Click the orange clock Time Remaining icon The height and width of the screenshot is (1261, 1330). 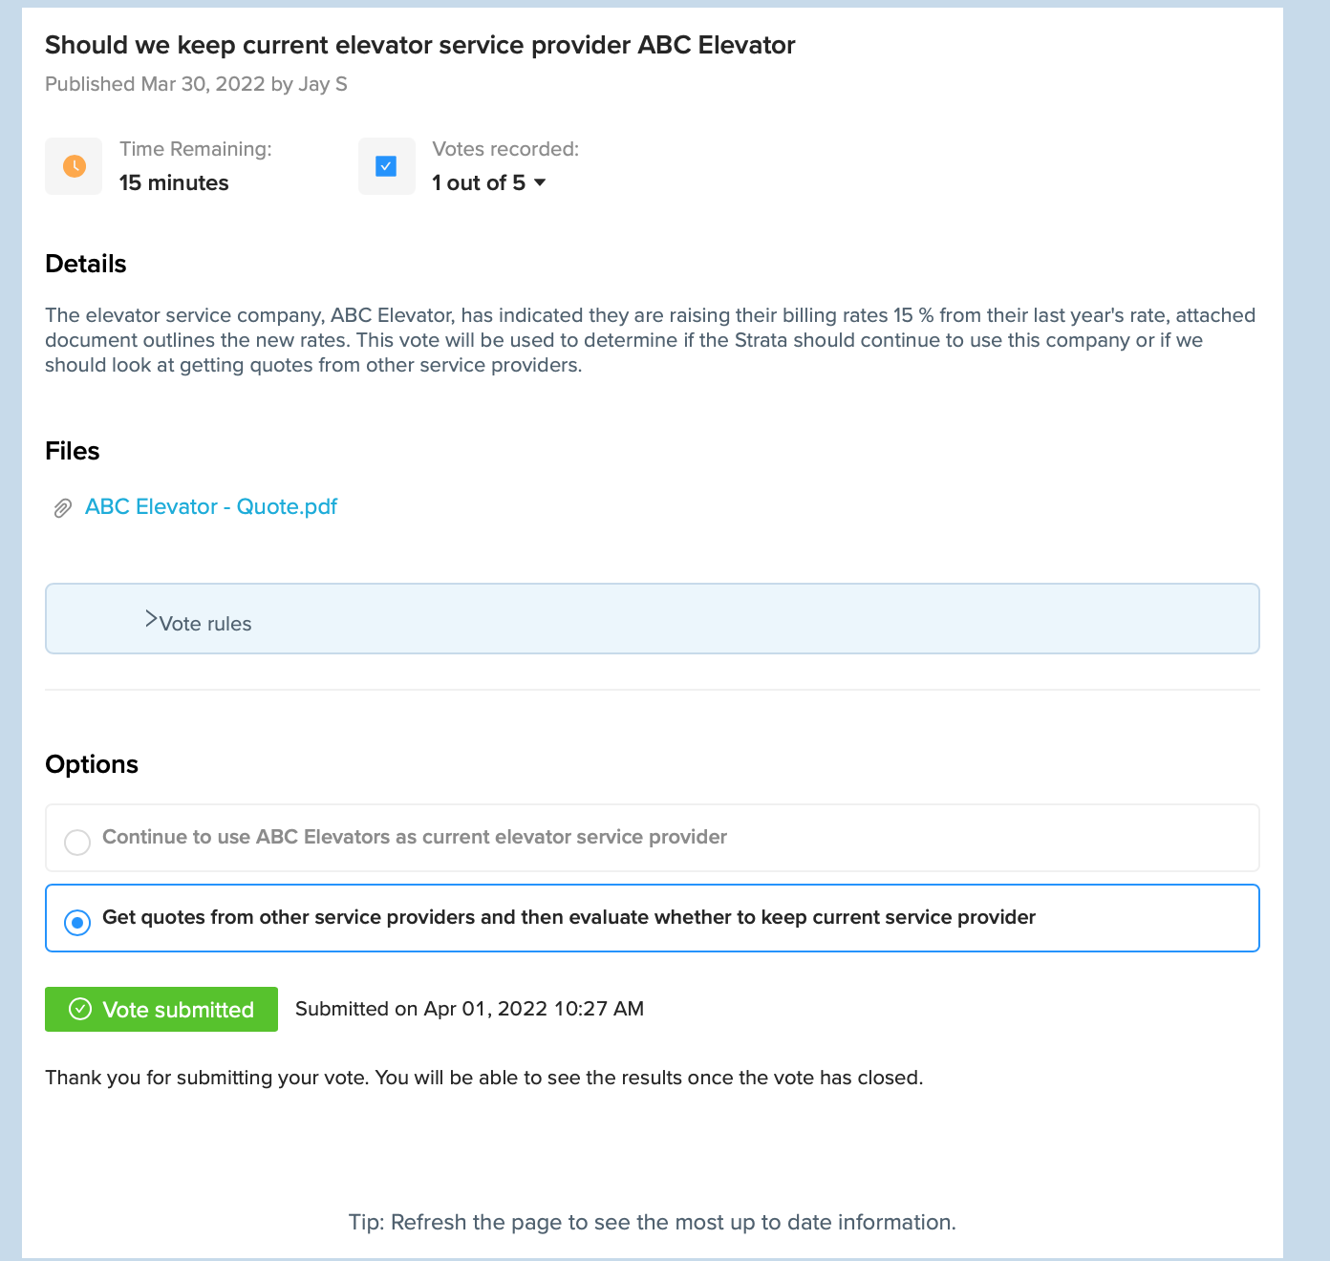[74, 166]
